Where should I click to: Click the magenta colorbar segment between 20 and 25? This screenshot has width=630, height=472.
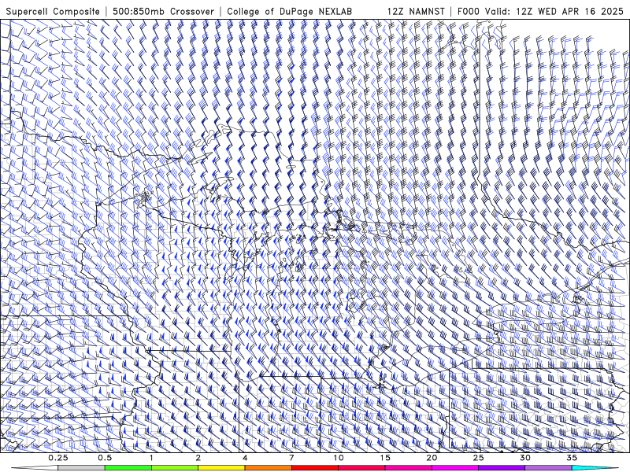(455, 468)
